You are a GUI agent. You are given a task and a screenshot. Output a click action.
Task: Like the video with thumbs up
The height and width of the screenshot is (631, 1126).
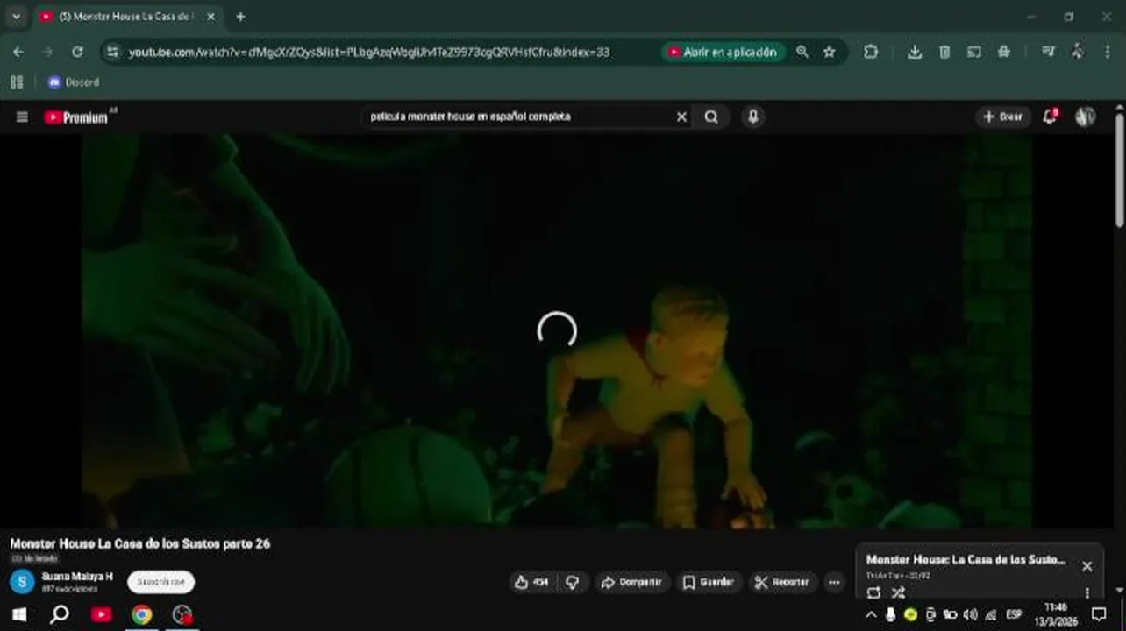[531, 582]
